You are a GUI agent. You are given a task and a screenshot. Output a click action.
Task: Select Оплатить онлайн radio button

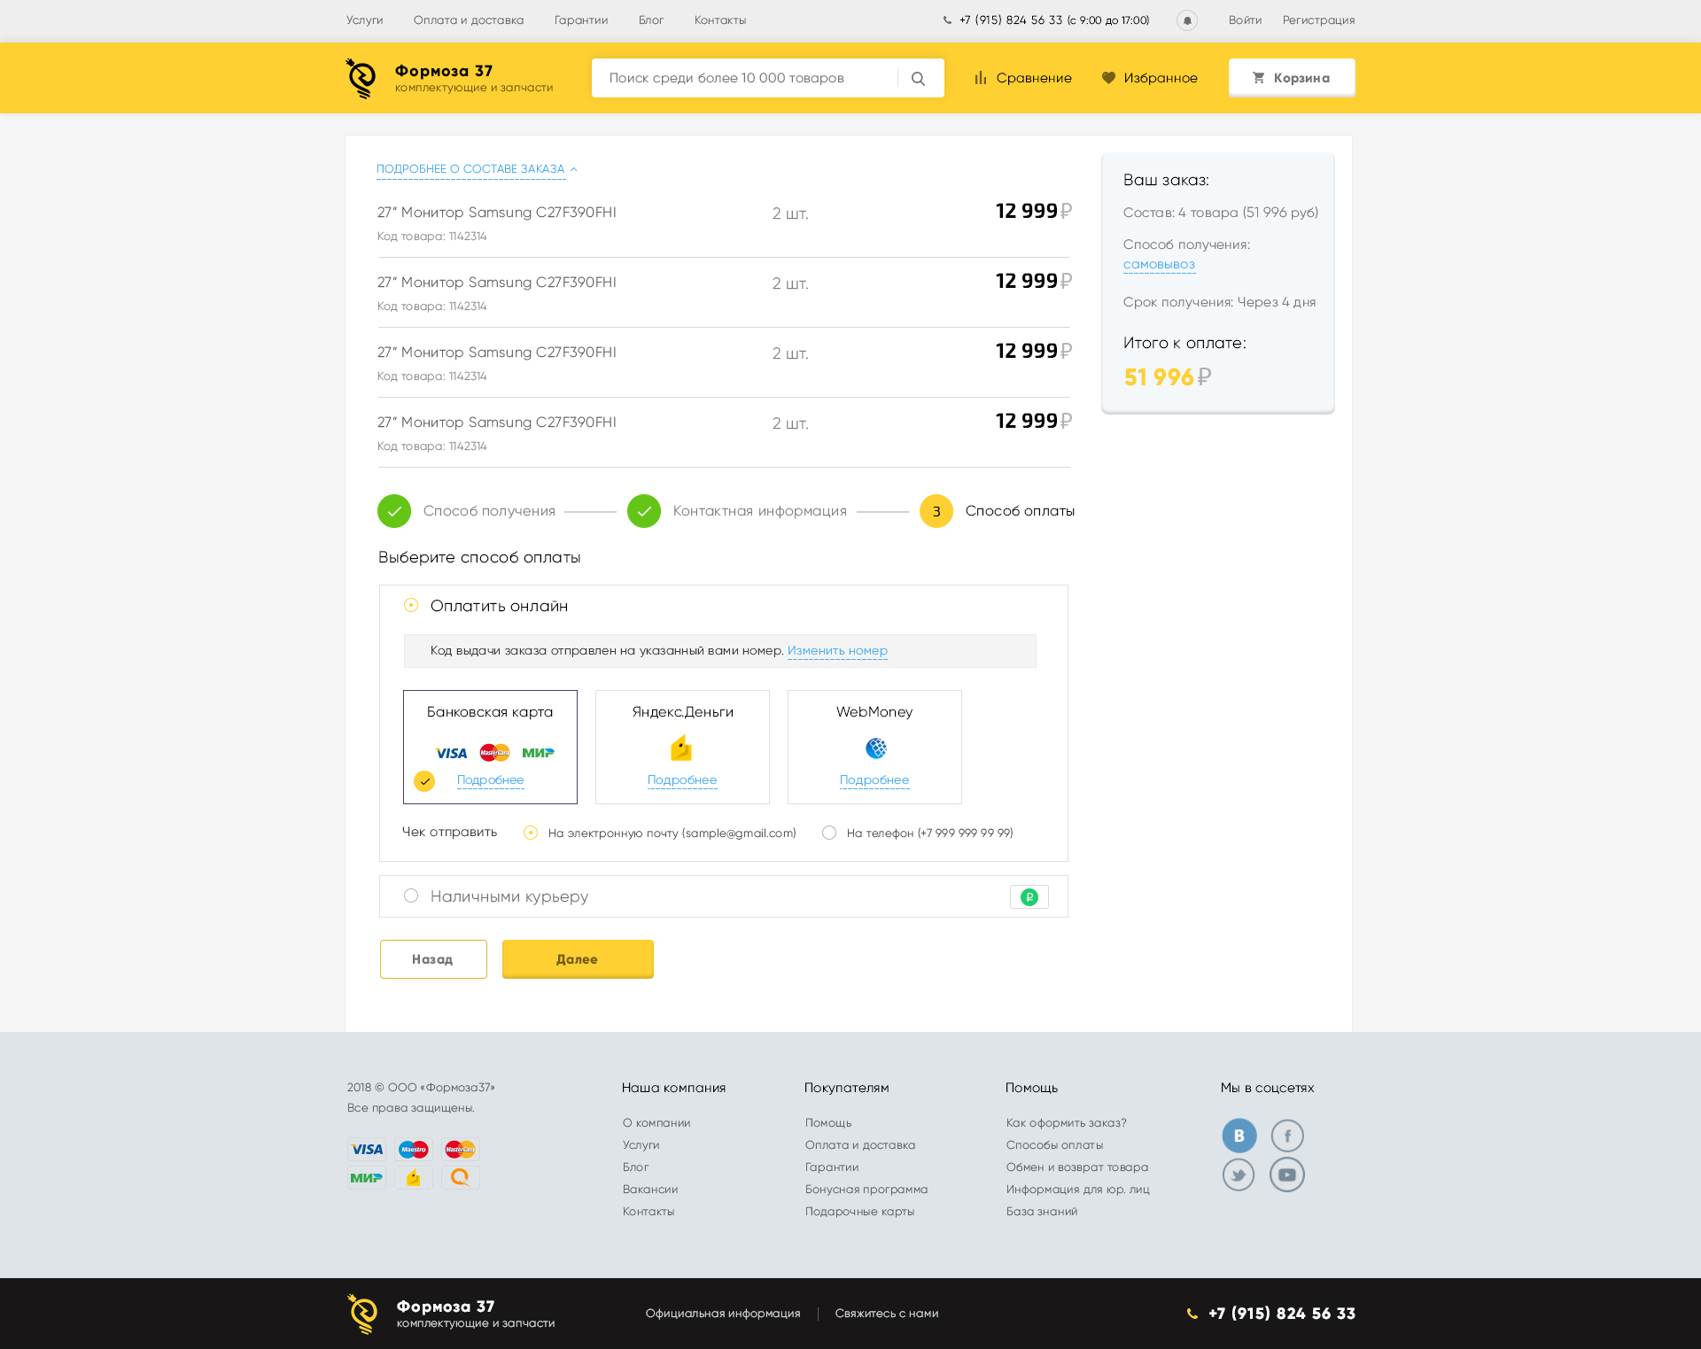click(411, 606)
